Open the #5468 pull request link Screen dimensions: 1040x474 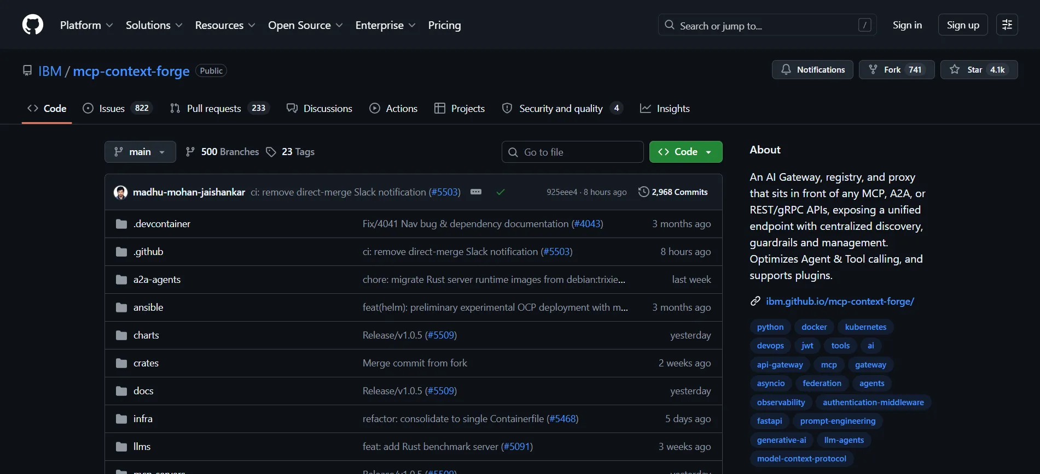[562, 419]
